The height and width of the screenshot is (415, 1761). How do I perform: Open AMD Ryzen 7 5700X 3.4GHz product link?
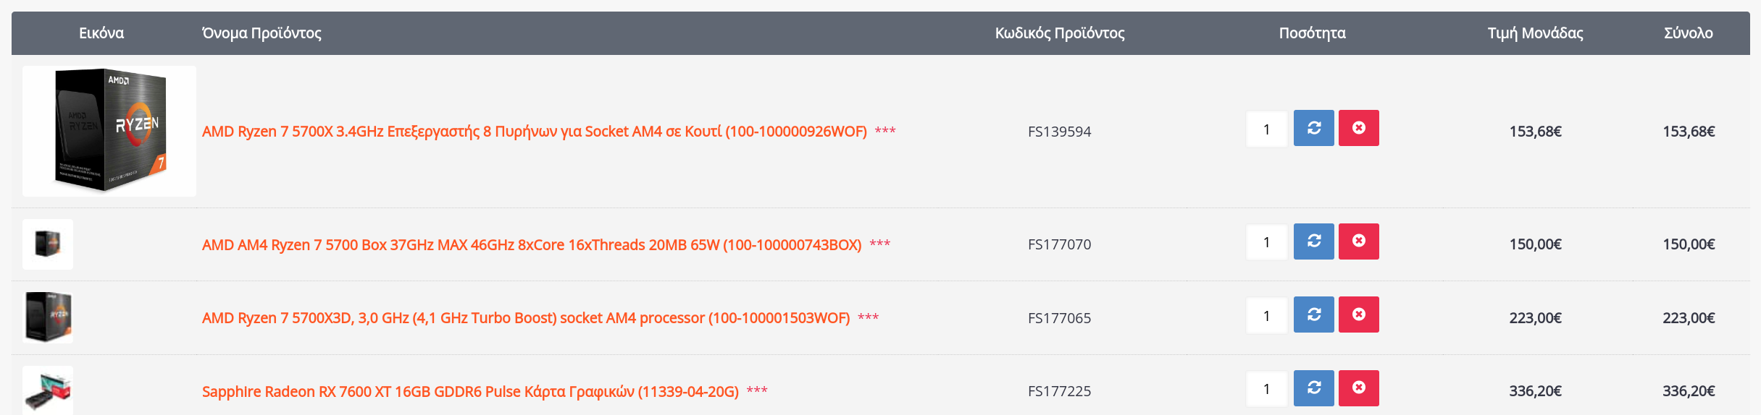pyautogui.click(x=534, y=132)
